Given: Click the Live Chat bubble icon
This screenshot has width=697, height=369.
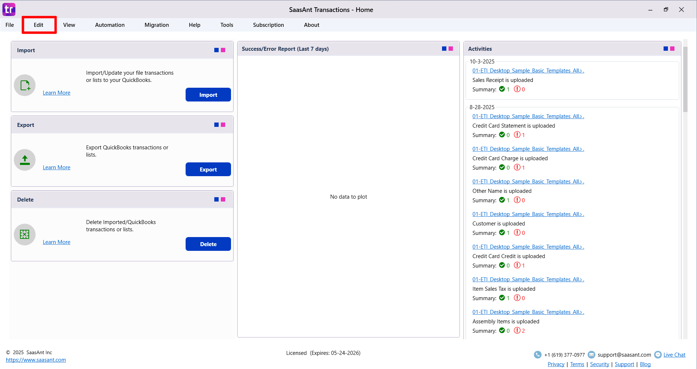Looking at the screenshot, I should point(658,355).
